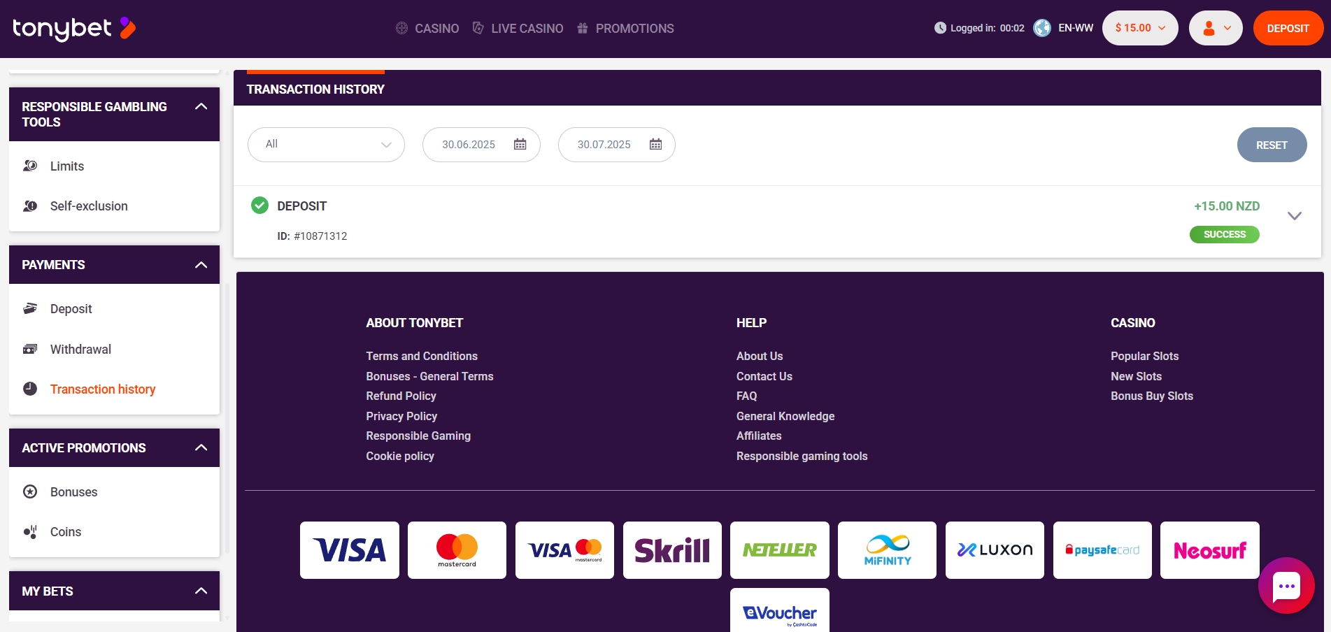Viewport: 1331px width, 632px height.
Task: Click the Transaction history clock icon
Action: click(x=30, y=389)
